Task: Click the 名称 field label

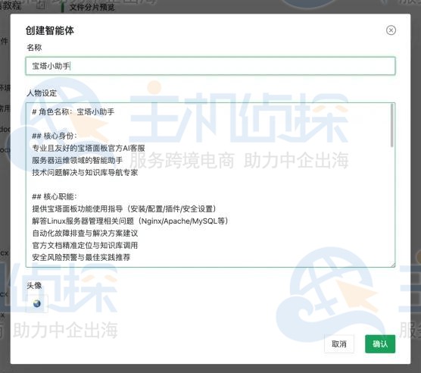Action: click(34, 48)
